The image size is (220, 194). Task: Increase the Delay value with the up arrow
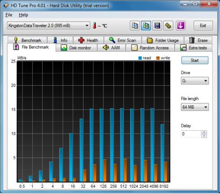pos(204,132)
